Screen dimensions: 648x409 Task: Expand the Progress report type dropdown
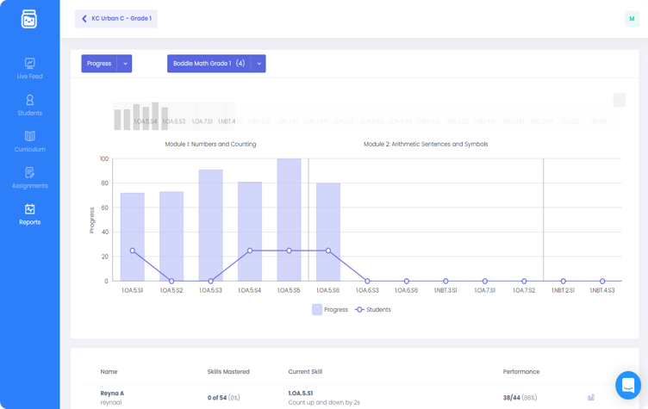pyautogui.click(x=125, y=64)
